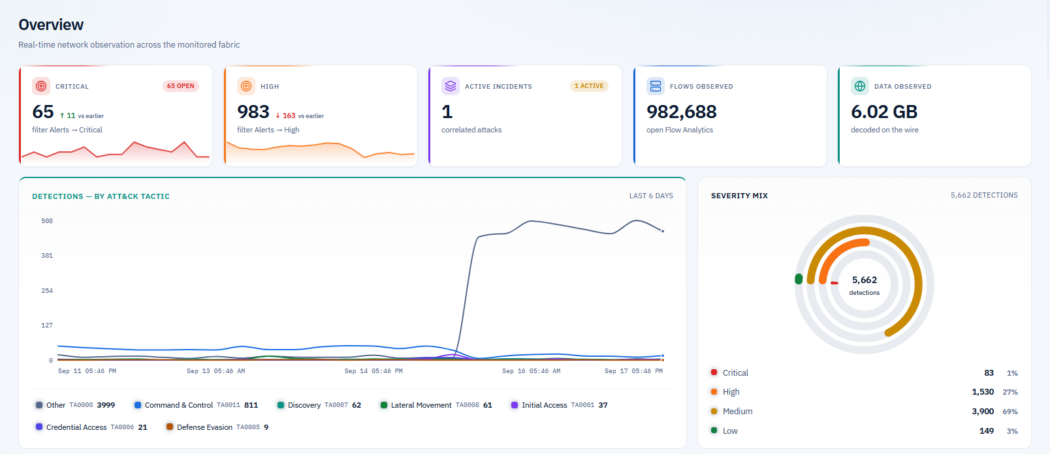Viewport: 1050px width, 454px height.
Task: Click the Critical sparkline chart
Action: [116, 151]
